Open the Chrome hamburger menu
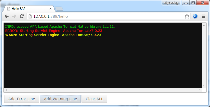210x107 pixels. pyautogui.click(x=203, y=16)
